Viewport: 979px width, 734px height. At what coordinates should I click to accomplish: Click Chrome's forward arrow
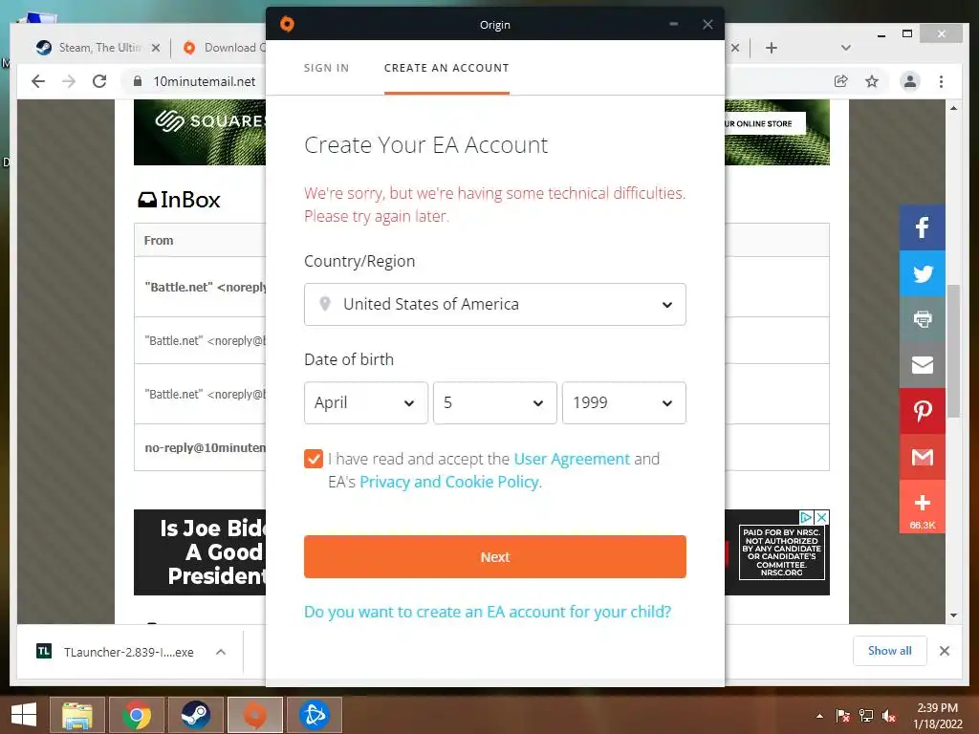tap(69, 81)
